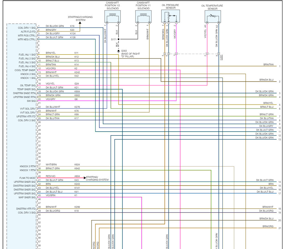Click the "DK BLU/ORG" label at right output 19
Screen dimensions: 284x249
pos(266,211)
